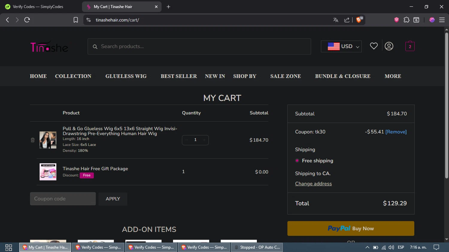Open Tinashe Hair Free Gift Package link
The width and height of the screenshot is (449, 252).
[x=95, y=169]
